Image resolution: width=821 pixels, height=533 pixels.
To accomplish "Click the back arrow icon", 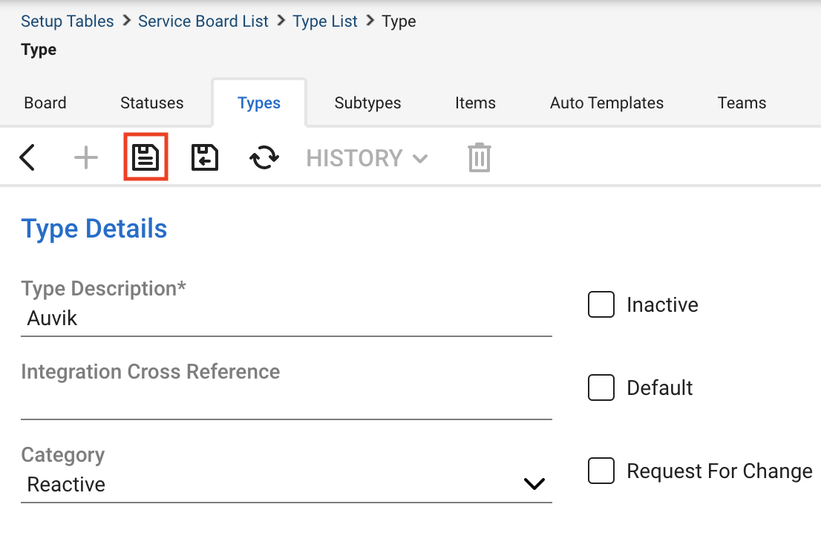I will pos(27,157).
